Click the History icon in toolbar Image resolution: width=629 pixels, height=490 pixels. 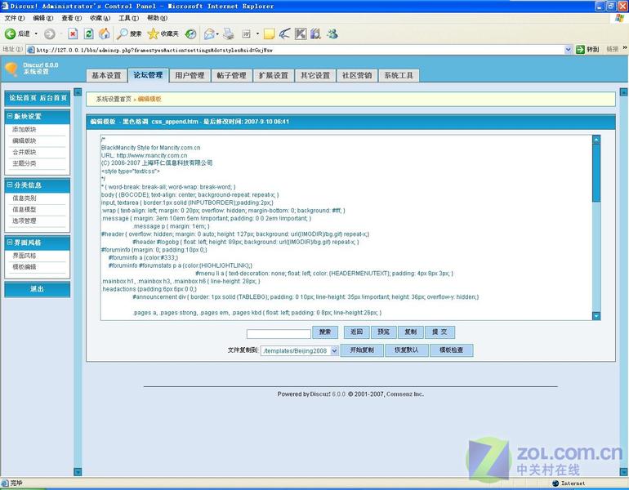click(190, 34)
